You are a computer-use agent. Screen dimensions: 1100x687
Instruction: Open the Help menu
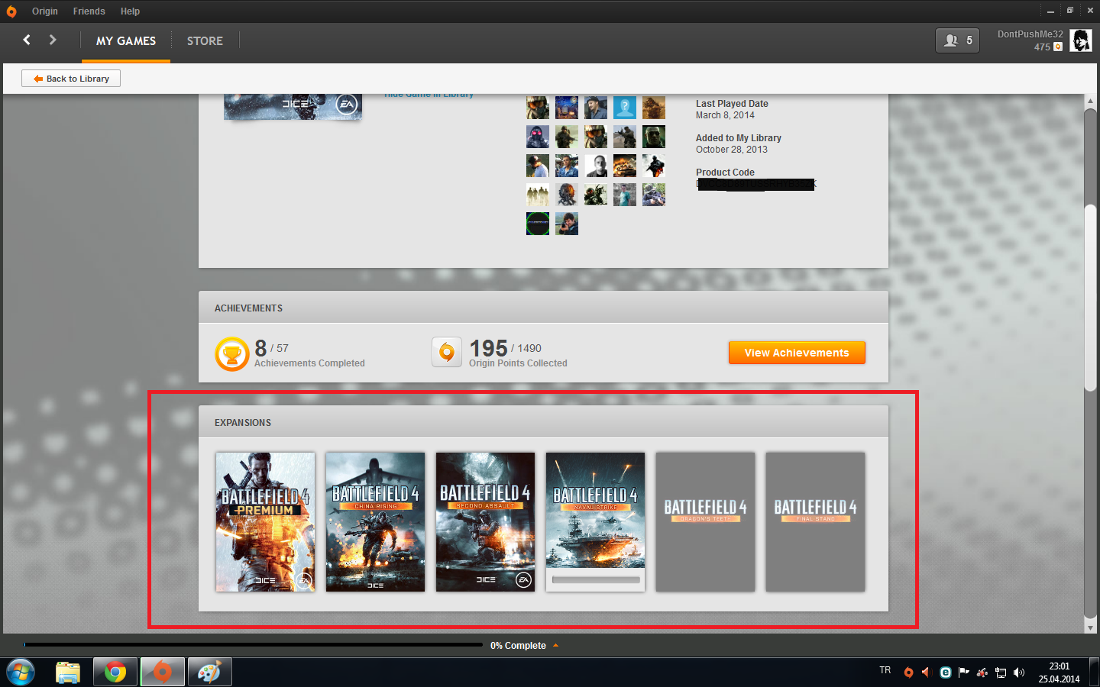tap(131, 11)
